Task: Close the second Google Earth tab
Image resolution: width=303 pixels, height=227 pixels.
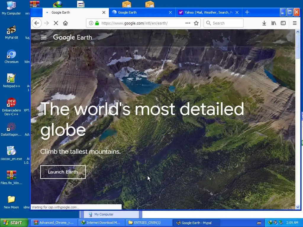Action: click(170, 12)
